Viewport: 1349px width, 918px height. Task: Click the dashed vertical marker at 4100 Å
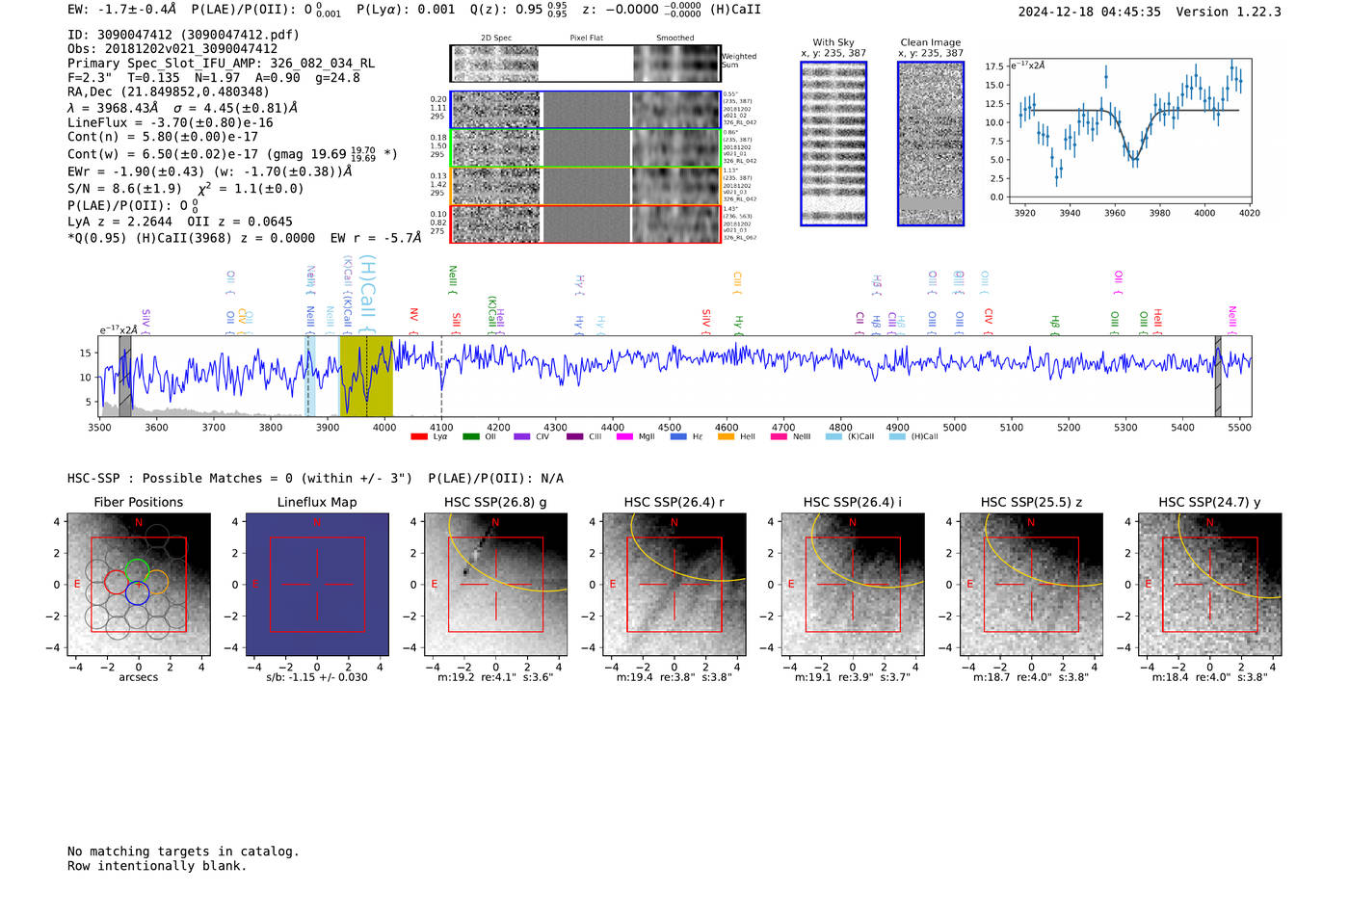(x=441, y=376)
